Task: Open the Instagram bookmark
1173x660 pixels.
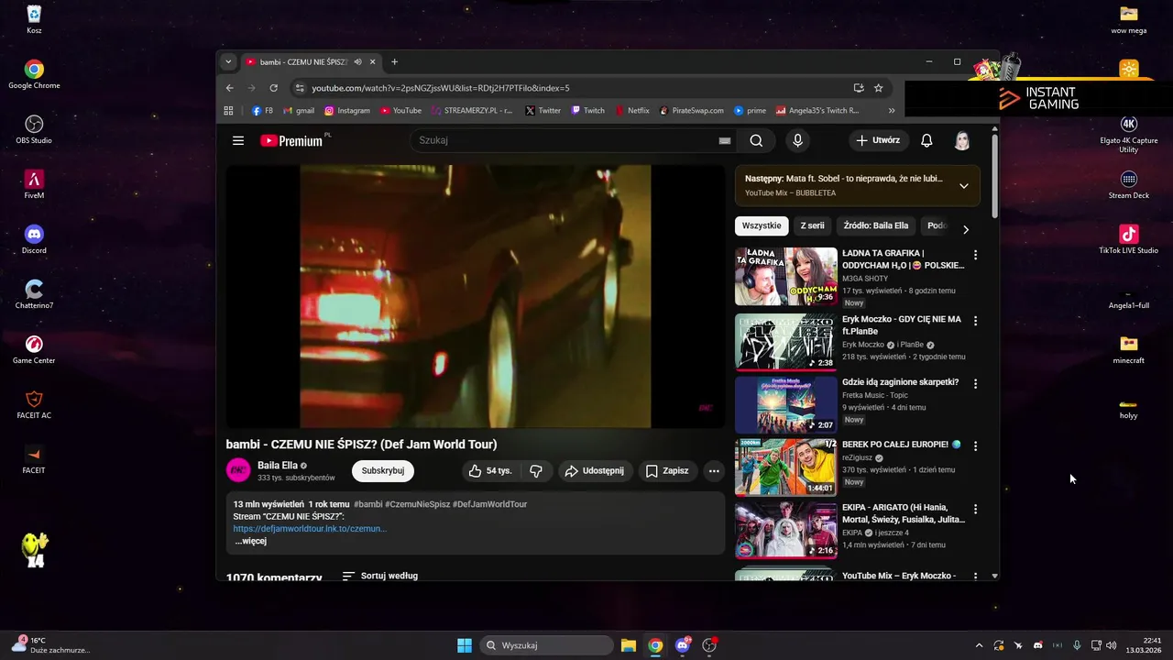Action: click(346, 110)
